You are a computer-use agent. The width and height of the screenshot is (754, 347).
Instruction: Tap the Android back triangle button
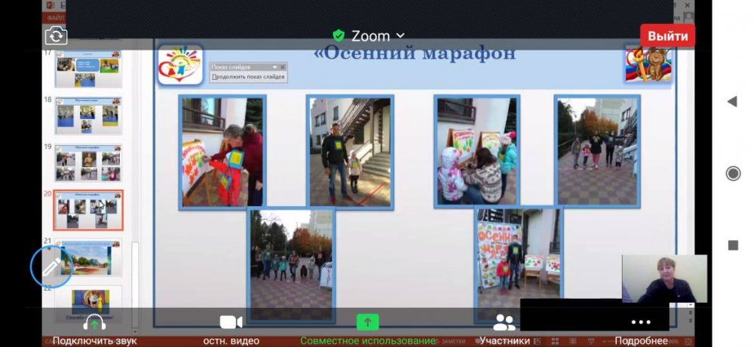732,102
